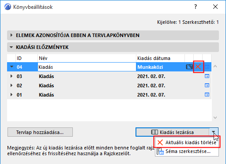Image resolution: width=226 pixels, height=164 pixels.
Task: Click the Kiadás lezárása button
Action: point(173,132)
